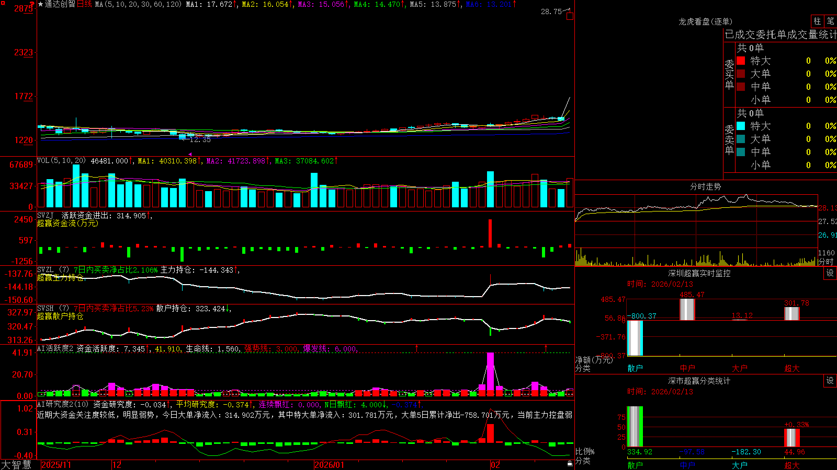Screen dimensions: 837x470
Task: Open 设 settings for 深圳超赢实时监控 panel
Action: [830, 273]
